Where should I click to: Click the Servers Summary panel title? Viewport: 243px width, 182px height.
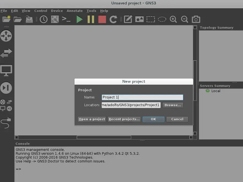coord(215,86)
